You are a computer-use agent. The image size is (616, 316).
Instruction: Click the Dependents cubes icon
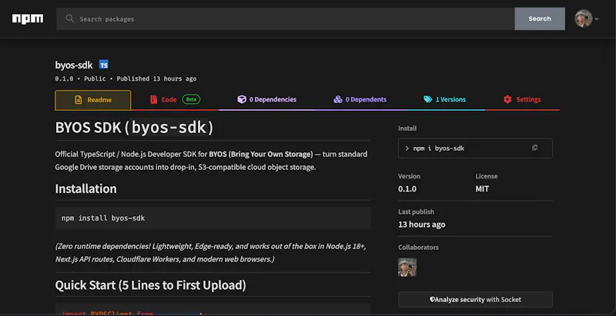tap(338, 99)
